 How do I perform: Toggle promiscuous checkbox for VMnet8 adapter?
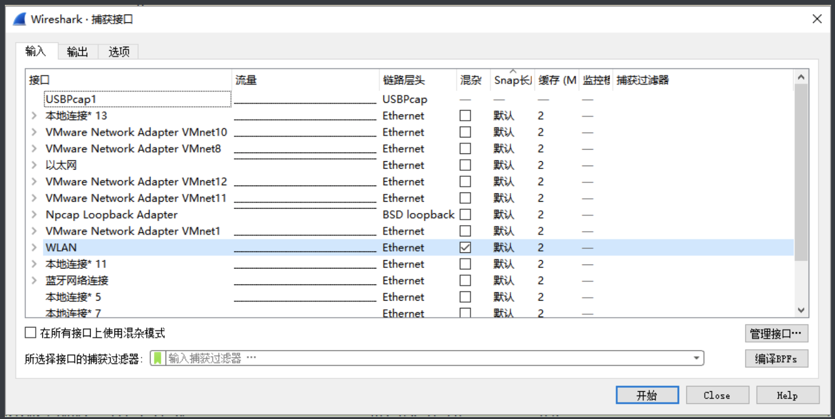coord(465,149)
